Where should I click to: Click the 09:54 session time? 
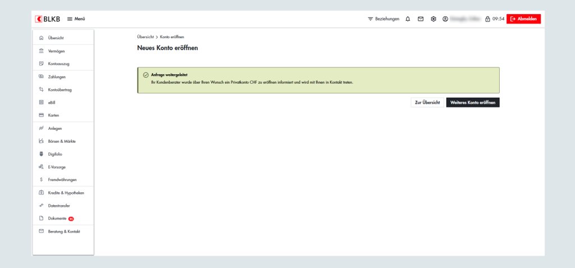(499, 19)
